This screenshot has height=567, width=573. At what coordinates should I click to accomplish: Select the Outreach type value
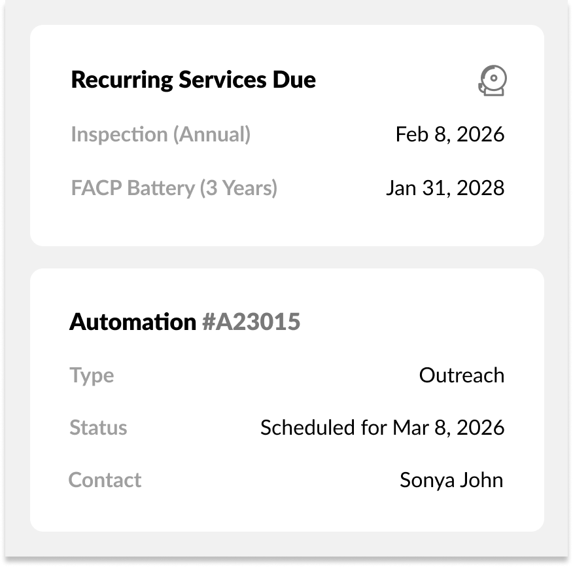(461, 376)
